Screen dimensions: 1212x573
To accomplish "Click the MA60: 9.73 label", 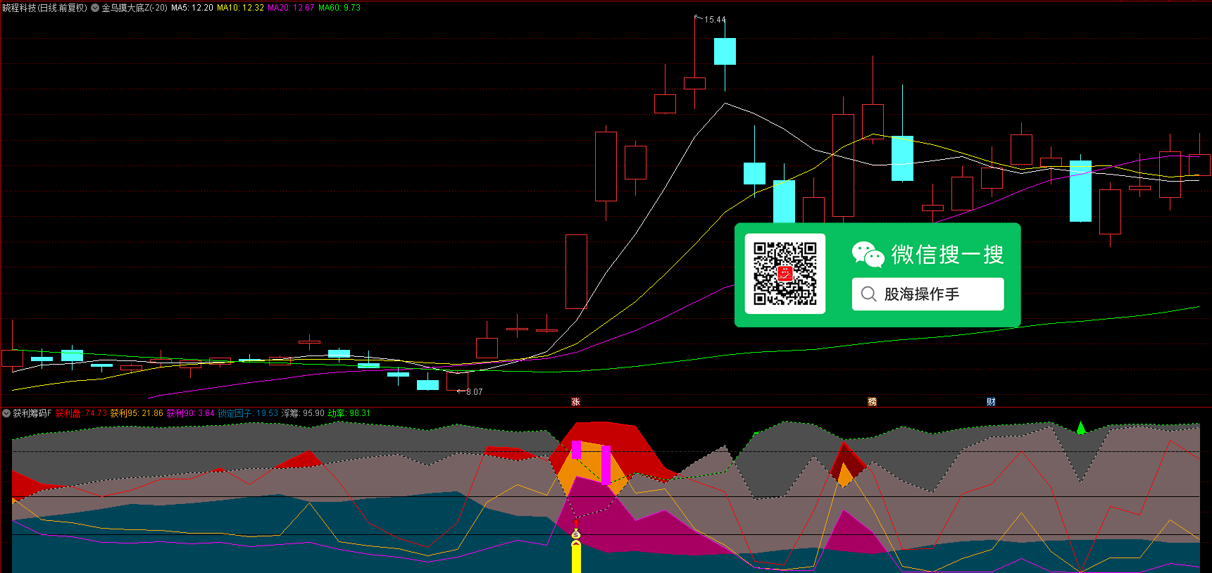I will click(339, 8).
